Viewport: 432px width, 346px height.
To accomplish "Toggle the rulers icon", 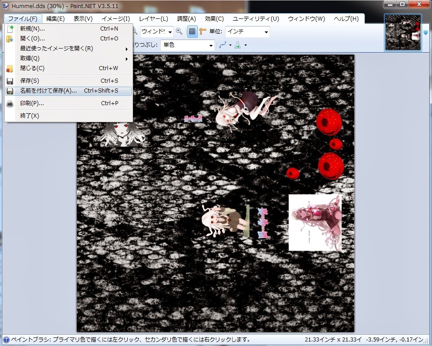I will (x=202, y=31).
